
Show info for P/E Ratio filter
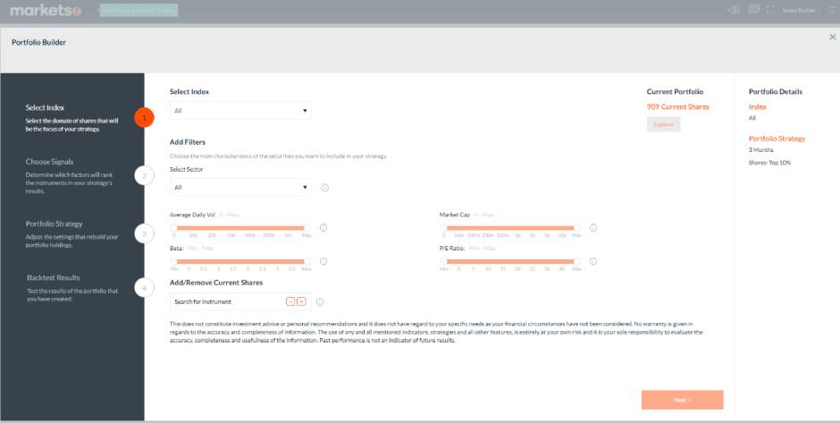click(x=593, y=261)
